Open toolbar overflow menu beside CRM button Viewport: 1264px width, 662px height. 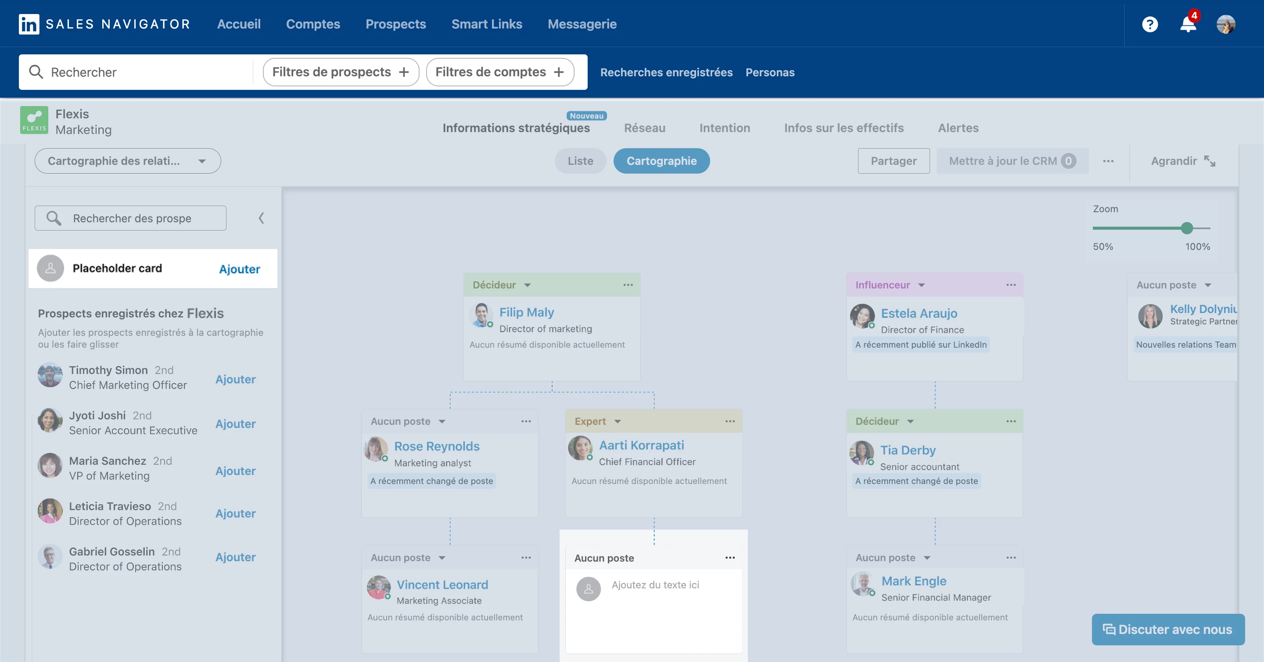(1108, 161)
